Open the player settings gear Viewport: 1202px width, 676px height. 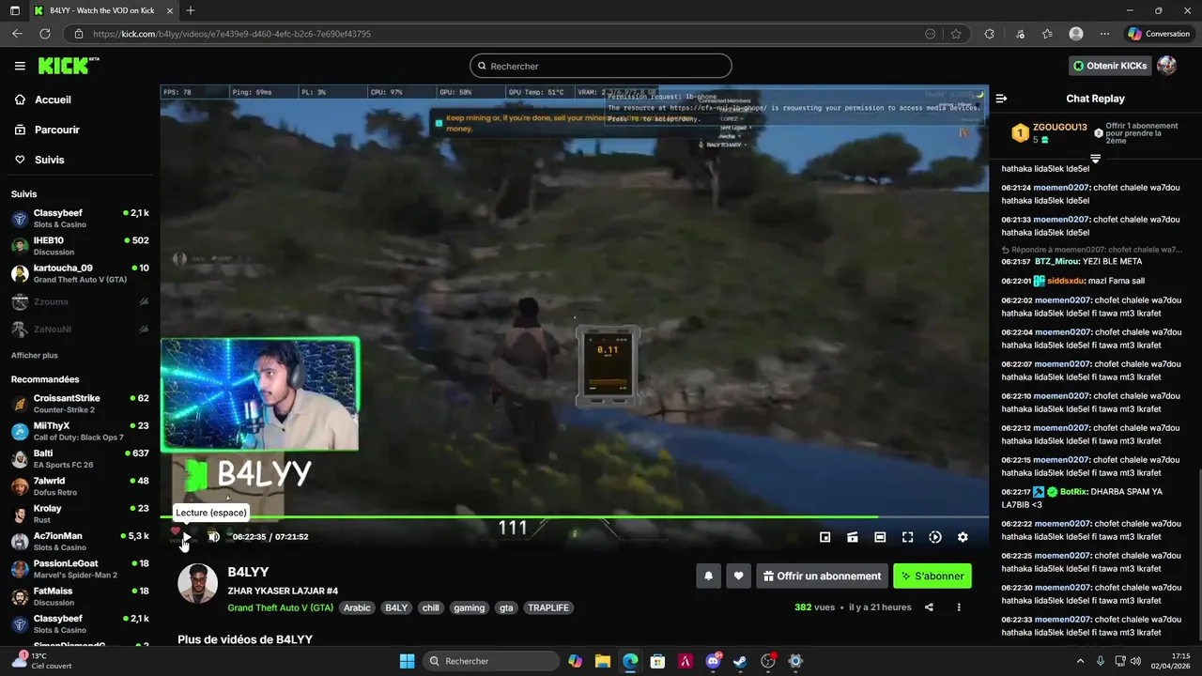pos(963,537)
